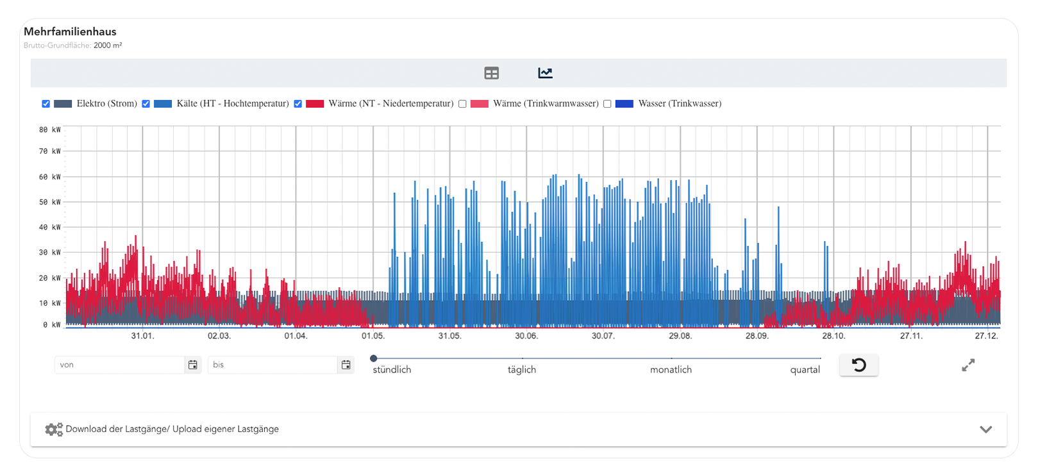The height and width of the screenshot is (475, 1038).
Task: Click the reset zoom circular arrow button
Action: [x=858, y=365]
